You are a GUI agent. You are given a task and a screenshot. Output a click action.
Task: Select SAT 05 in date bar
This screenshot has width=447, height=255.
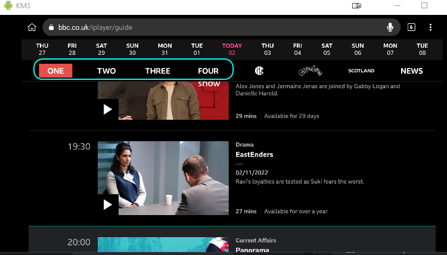[x=327, y=49]
